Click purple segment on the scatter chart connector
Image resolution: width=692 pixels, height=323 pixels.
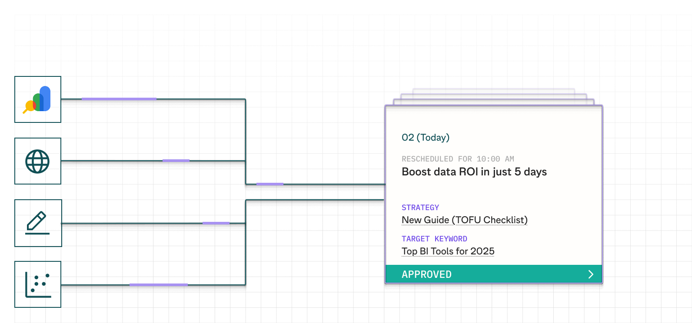[x=158, y=285]
